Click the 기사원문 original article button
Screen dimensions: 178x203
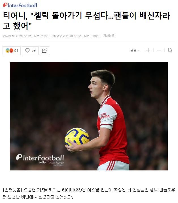(109, 36)
